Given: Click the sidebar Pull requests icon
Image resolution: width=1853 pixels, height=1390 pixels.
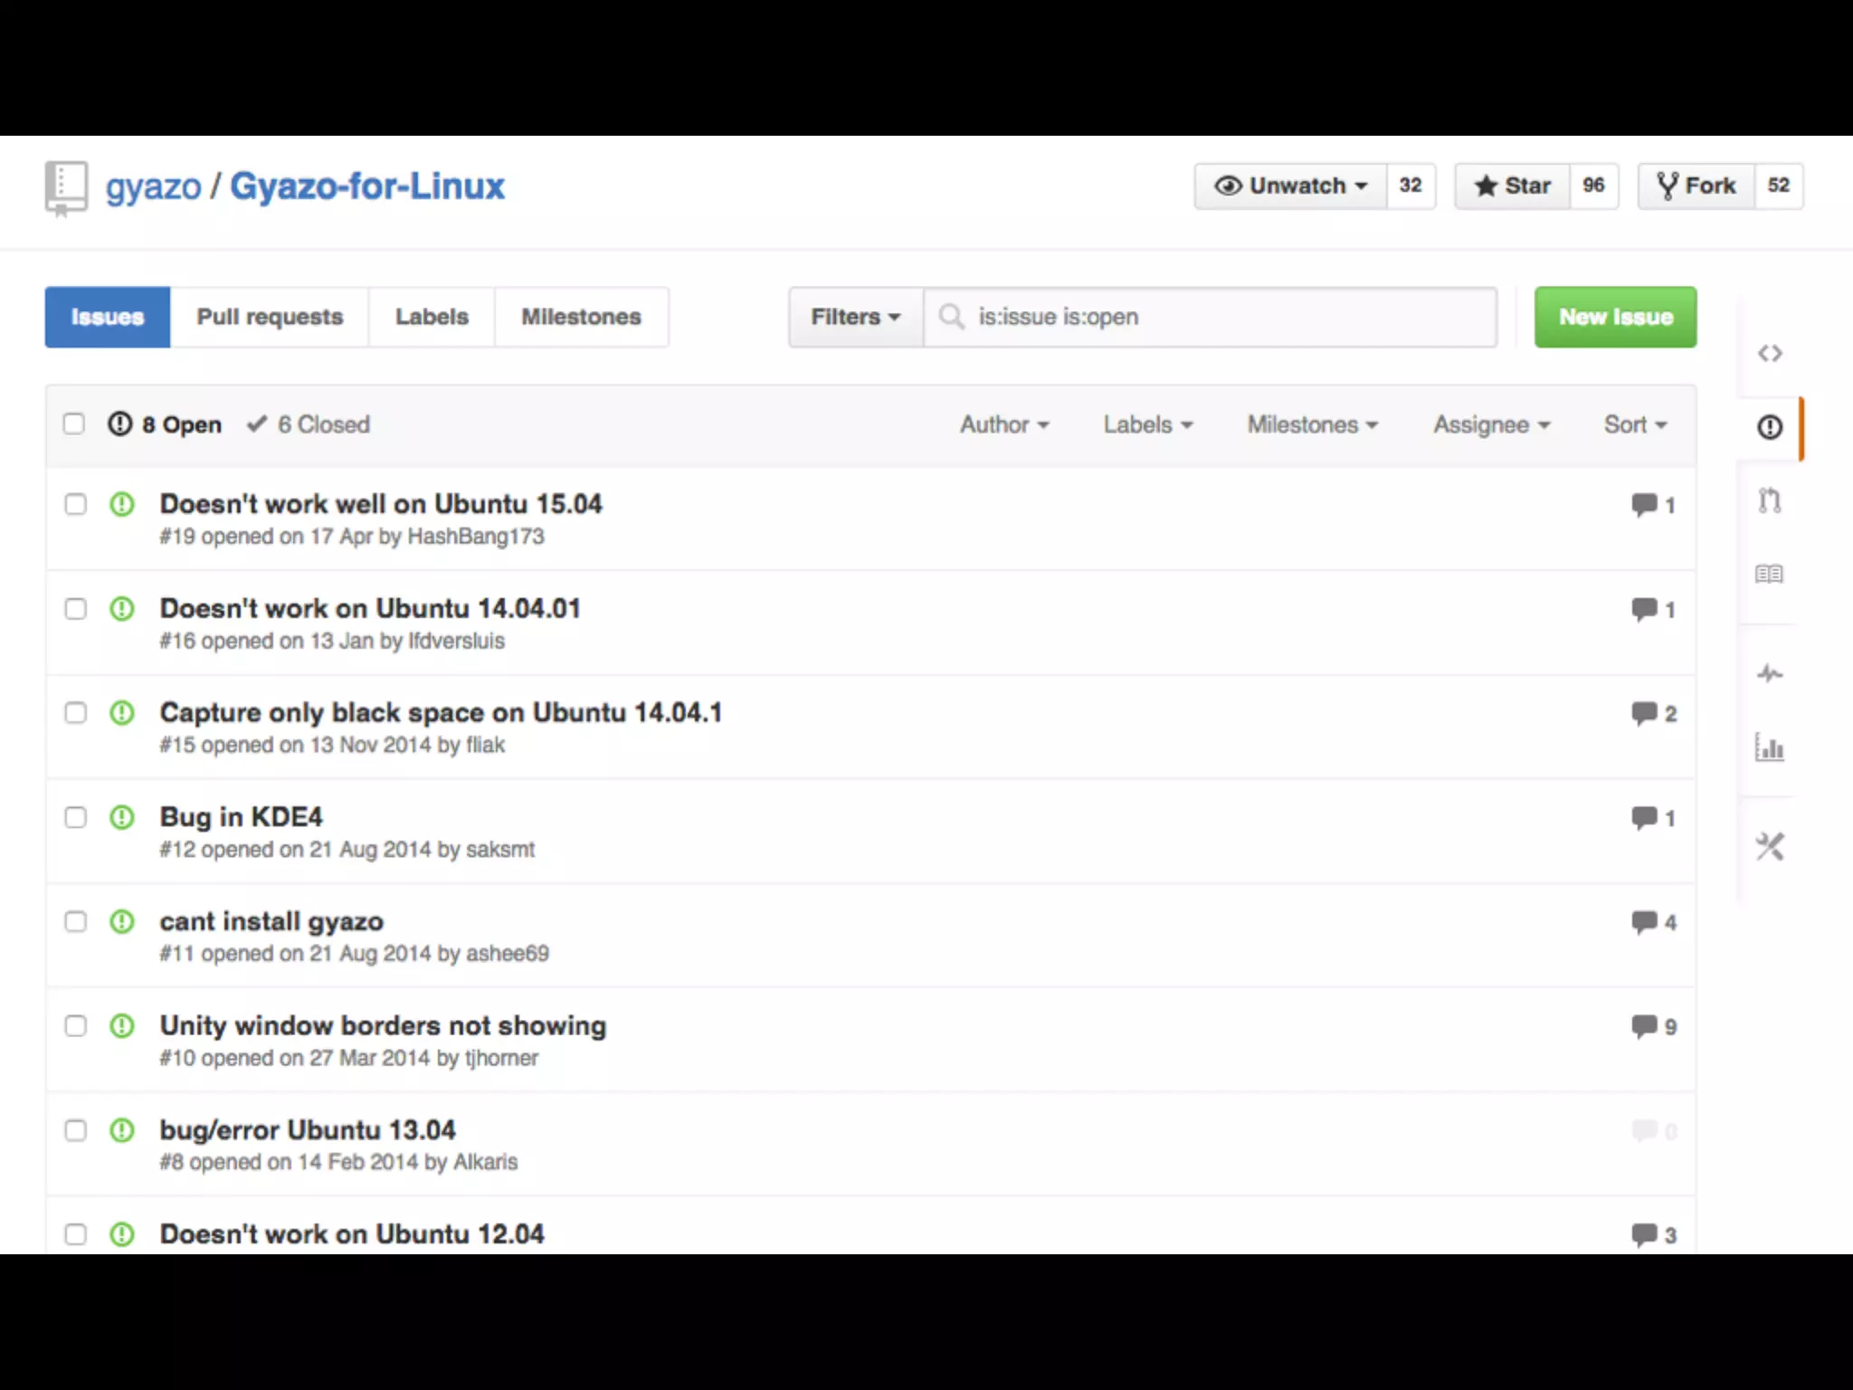Looking at the screenshot, I should click(x=1770, y=500).
